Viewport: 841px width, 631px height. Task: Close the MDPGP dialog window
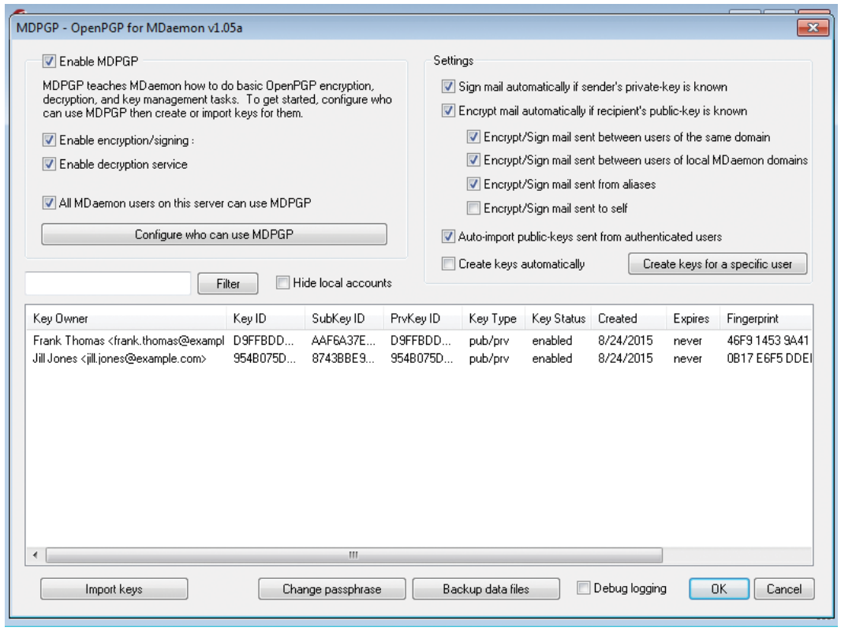point(813,28)
